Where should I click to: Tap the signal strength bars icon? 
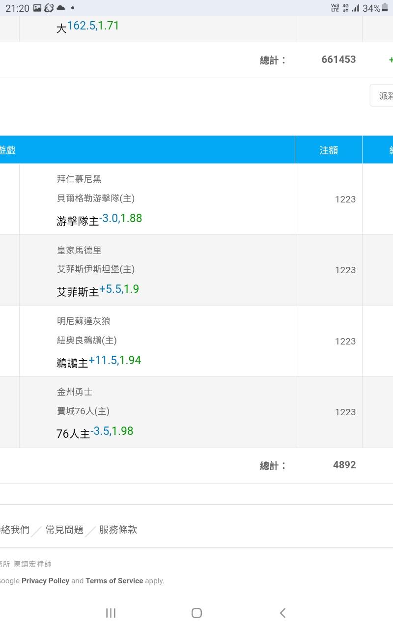pos(356,8)
